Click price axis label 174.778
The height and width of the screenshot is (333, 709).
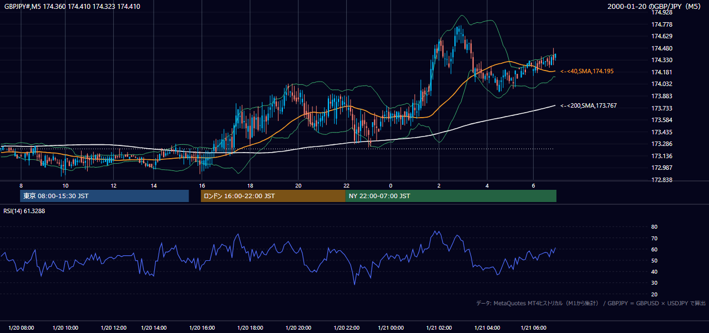[662, 24]
